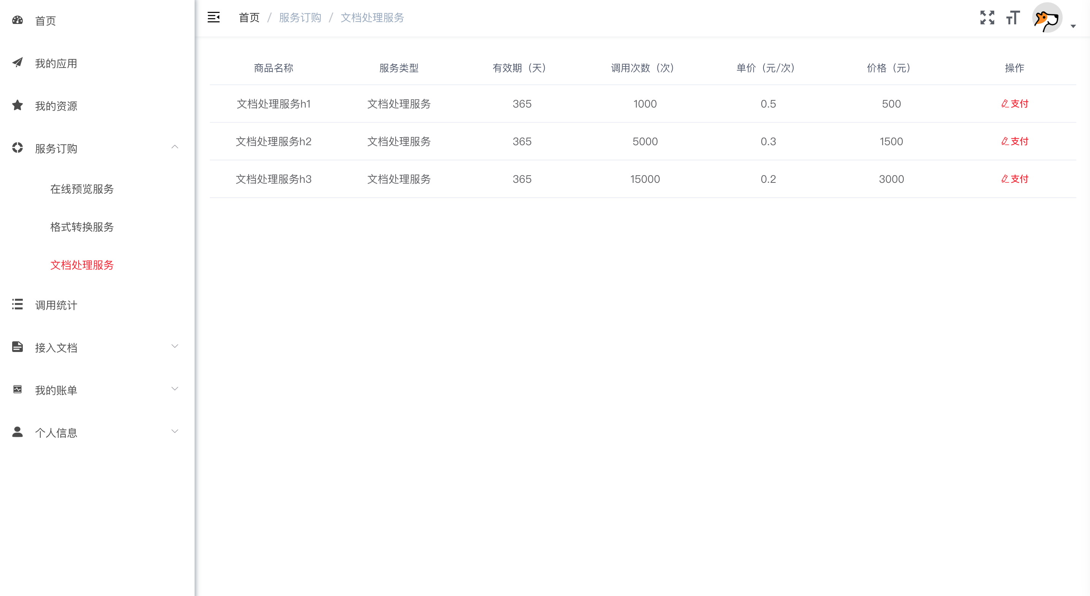Select 文档处理服务 submenu item
Image resolution: width=1090 pixels, height=596 pixels.
pos(82,265)
